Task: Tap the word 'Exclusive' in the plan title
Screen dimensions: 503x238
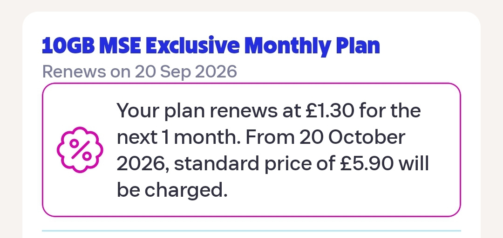Action: click(x=192, y=46)
